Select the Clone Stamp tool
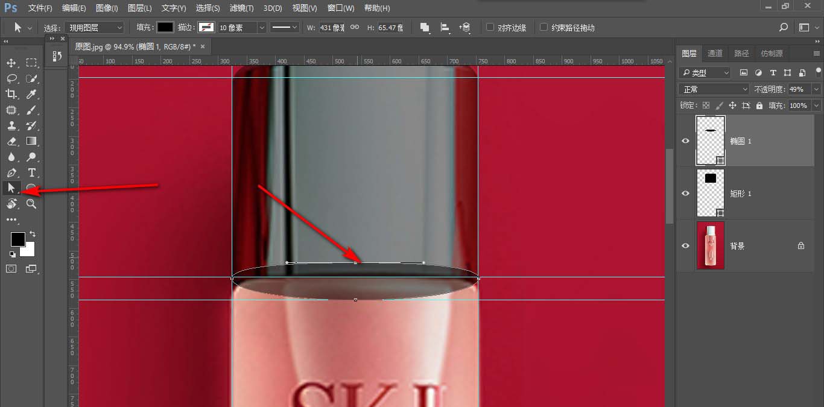The image size is (824, 407). point(11,125)
